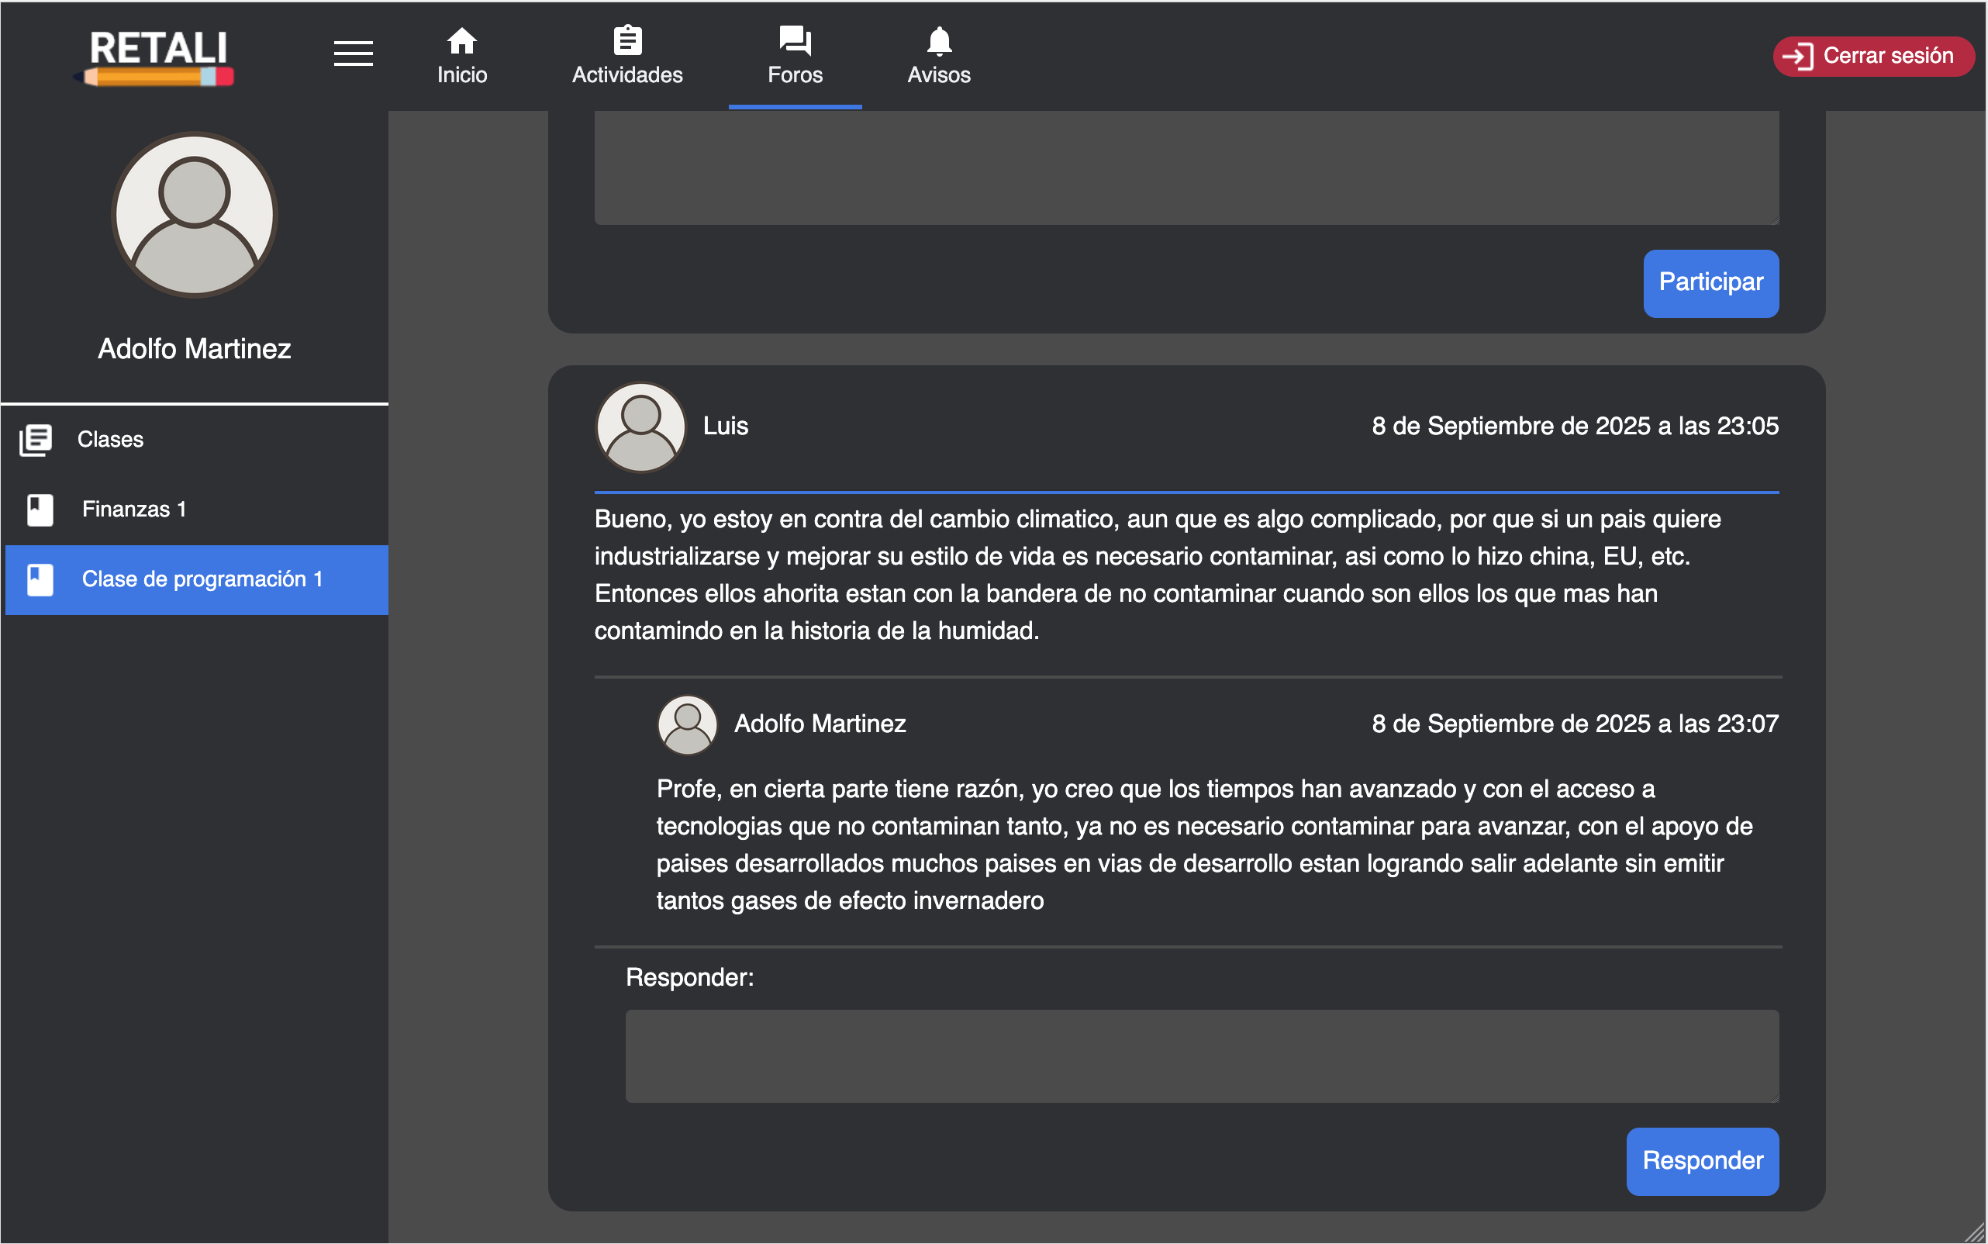Click the Clases book icon in the sidebar
Image resolution: width=1988 pixels, height=1244 pixels.
click(x=35, y=438)
